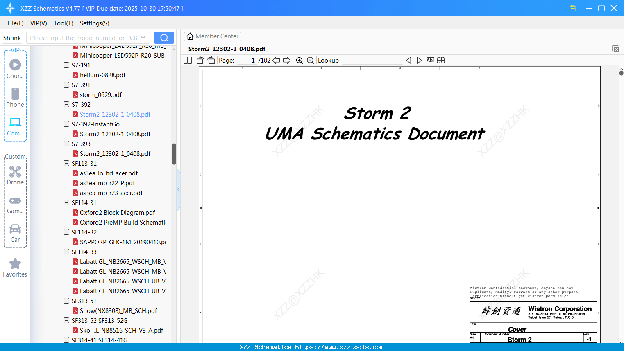
Task: Collapse the S7-191 folder
Action: pos(66,65)
